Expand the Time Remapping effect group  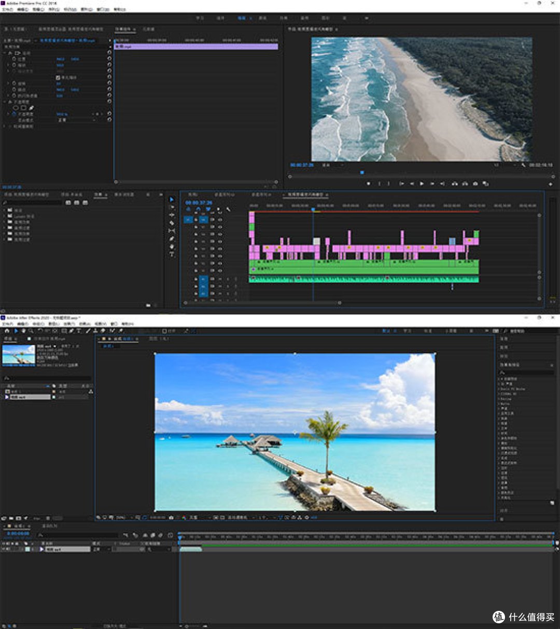pyautogui.click(x=4, y=126)
